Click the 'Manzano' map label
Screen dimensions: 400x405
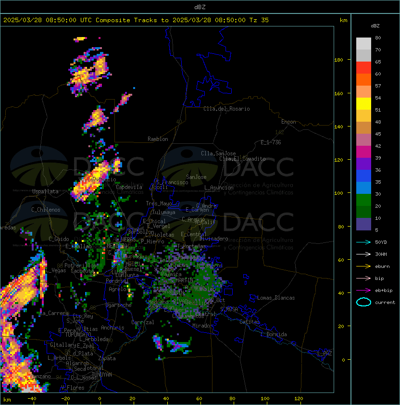pos(40,376)
